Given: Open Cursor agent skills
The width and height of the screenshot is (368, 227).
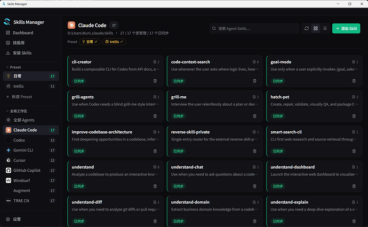Looking at the screenshot, I should click(31, 161).
